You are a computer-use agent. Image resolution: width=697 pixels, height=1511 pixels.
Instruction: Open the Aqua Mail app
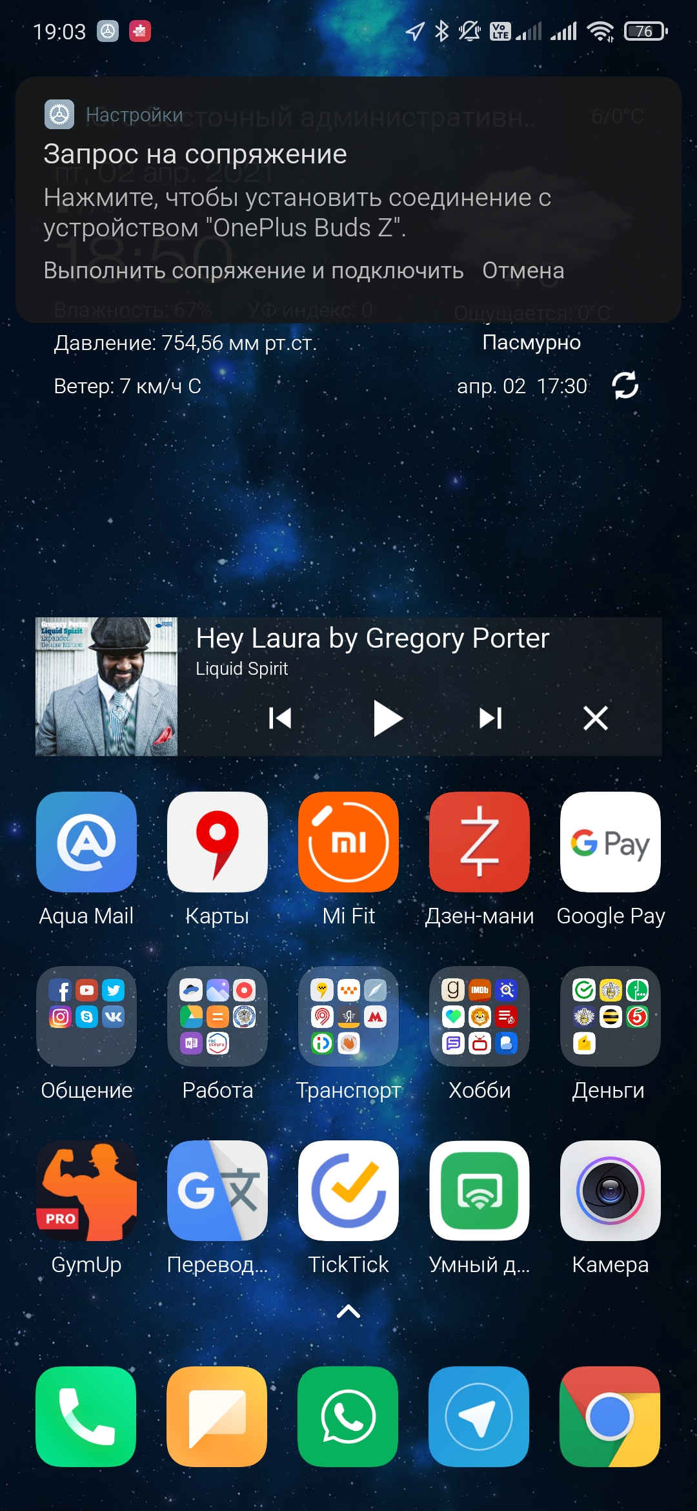(86, 842)
